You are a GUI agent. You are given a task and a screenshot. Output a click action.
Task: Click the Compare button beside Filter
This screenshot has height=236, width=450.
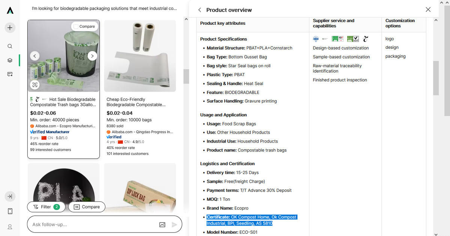coord(87,207)
